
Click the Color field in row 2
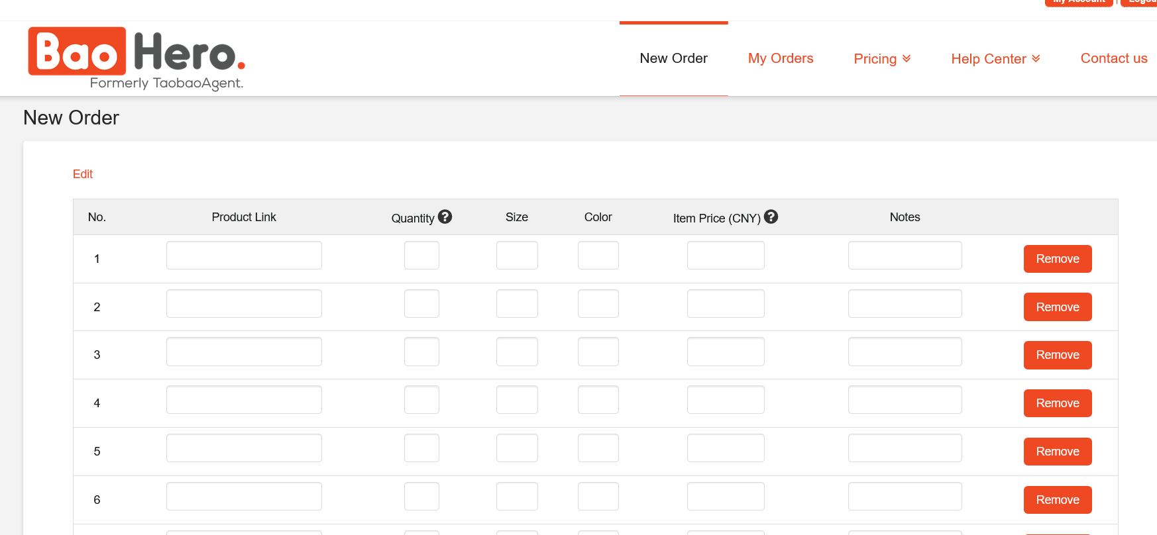point(598,304)
